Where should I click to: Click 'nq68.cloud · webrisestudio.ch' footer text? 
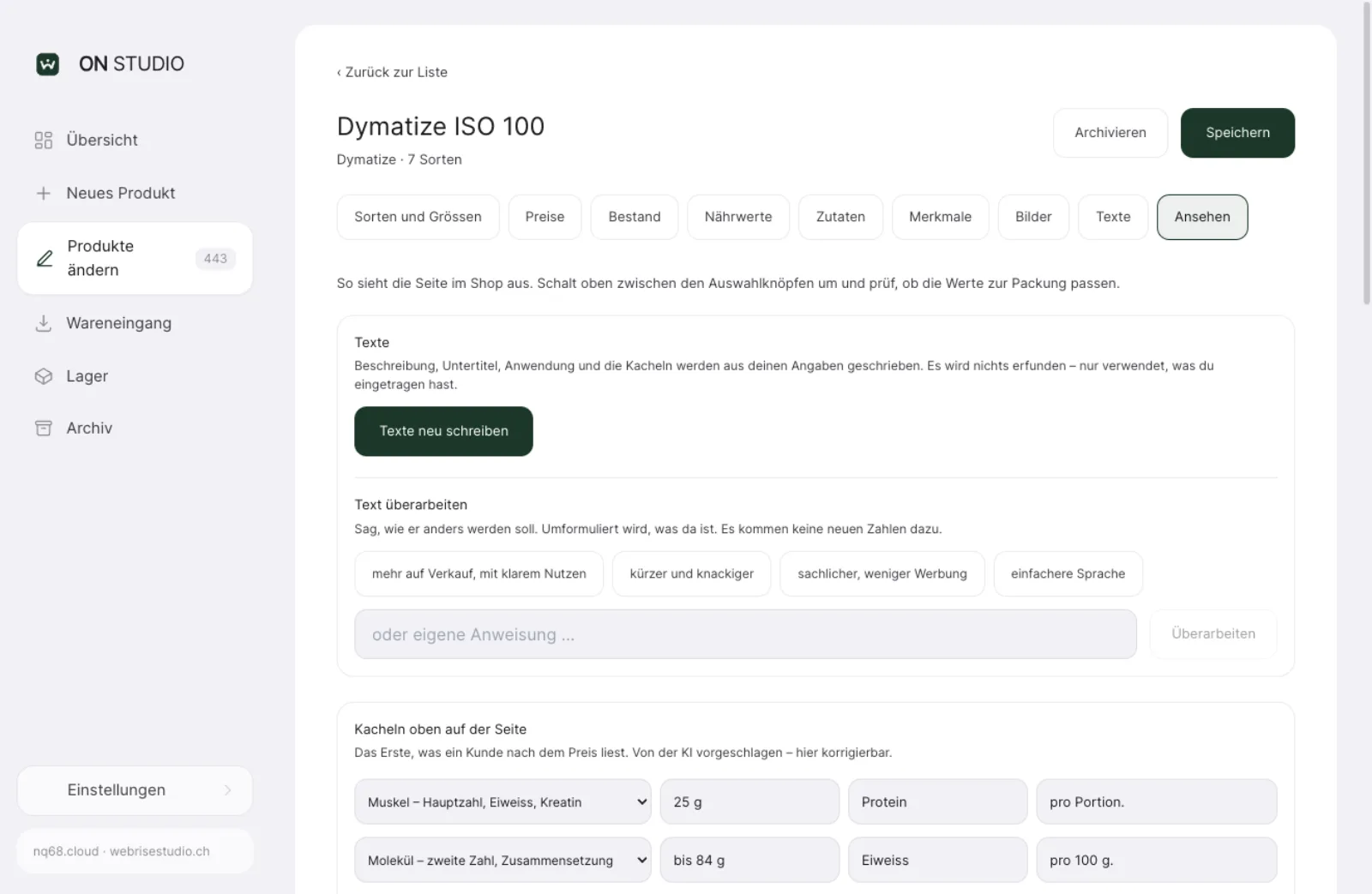point(121,851)
